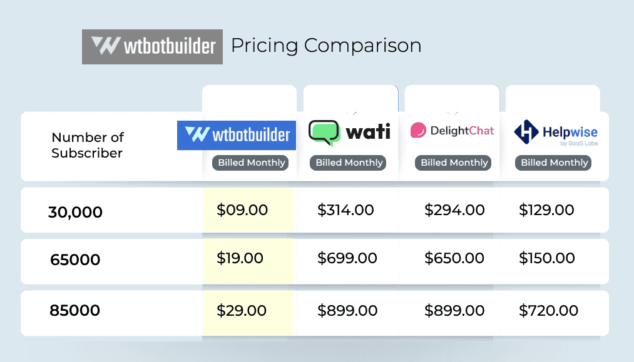Screen dimensions: 634x362
Task: Click the DelightChat pink logo
Action: (x=418, y=131)
